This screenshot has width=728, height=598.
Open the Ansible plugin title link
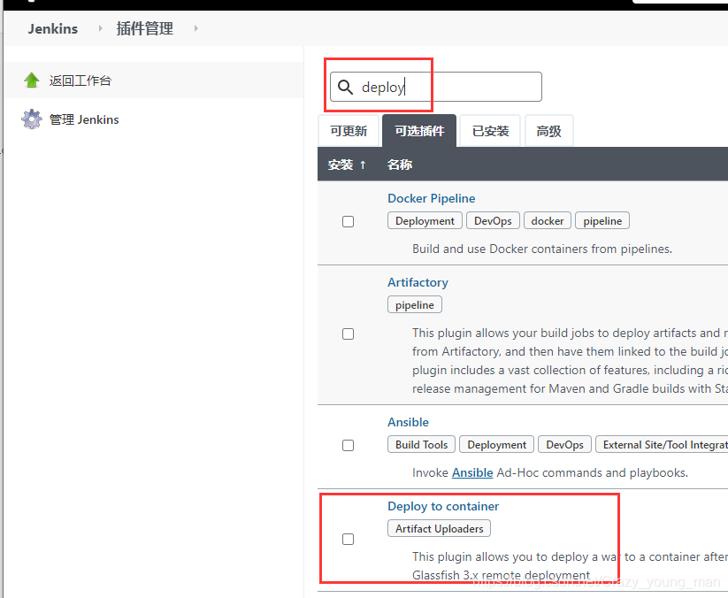point(408,422)
